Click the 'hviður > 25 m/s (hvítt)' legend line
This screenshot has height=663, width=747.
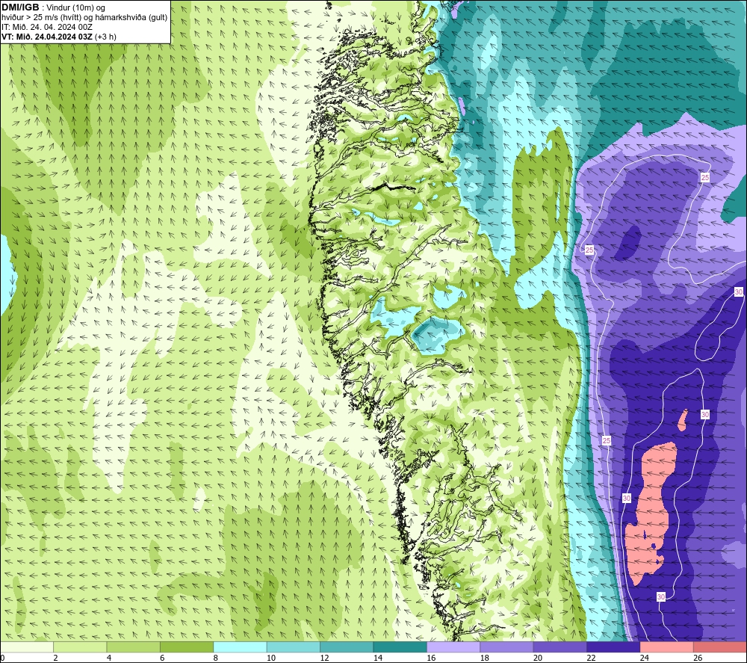pyautogui.click(x=84, y=18)
